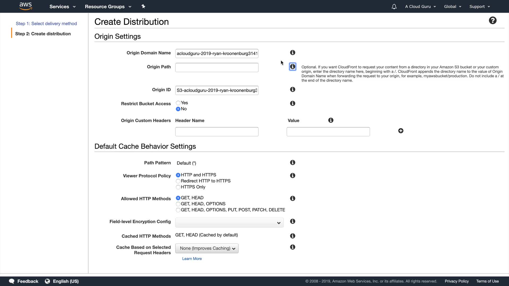Open the Resource Groups menu
The image size is (509, 286).
tap(108, 7)
